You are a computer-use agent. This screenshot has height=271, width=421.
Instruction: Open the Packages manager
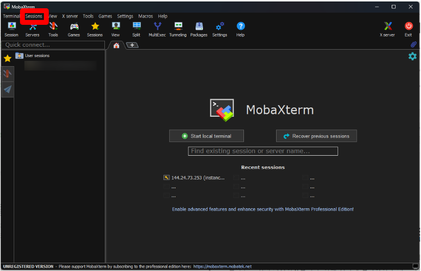199,30
